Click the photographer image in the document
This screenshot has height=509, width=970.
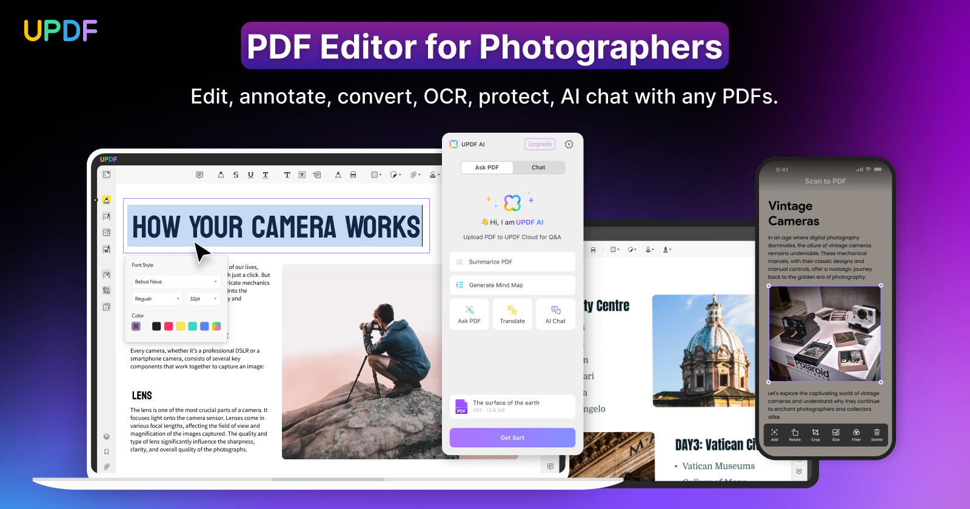[x=363, y=361]
